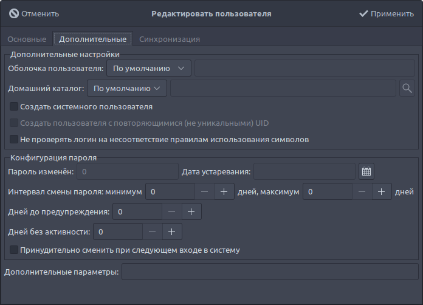Check 'Принудительно сменить при следующем входе'
This screenshot has height=305, width=423.
click(x=14, y=250)
